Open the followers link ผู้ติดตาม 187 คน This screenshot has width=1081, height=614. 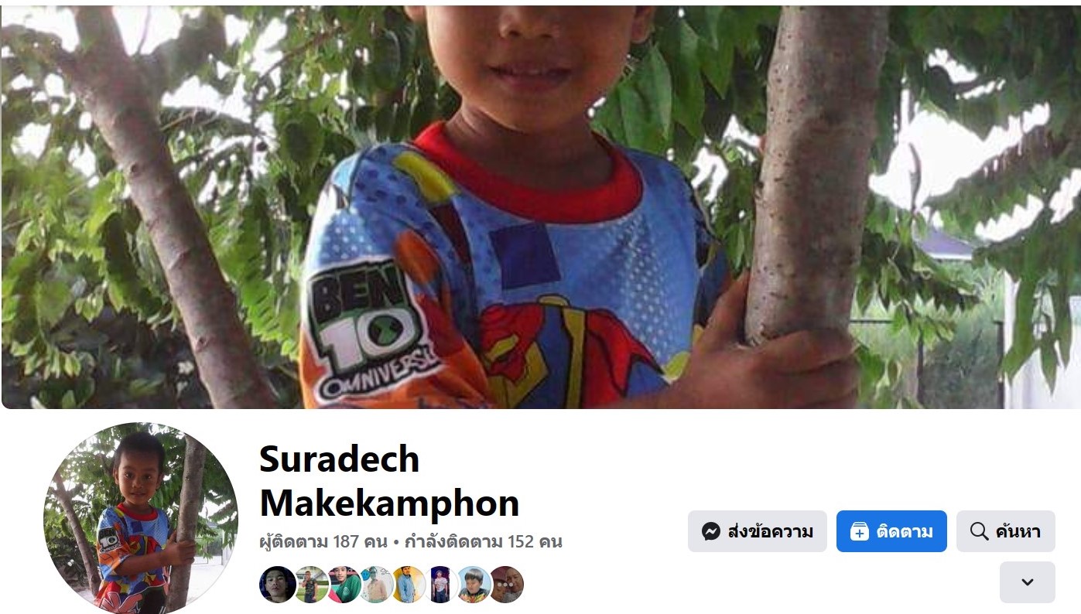tap(323, 541)
